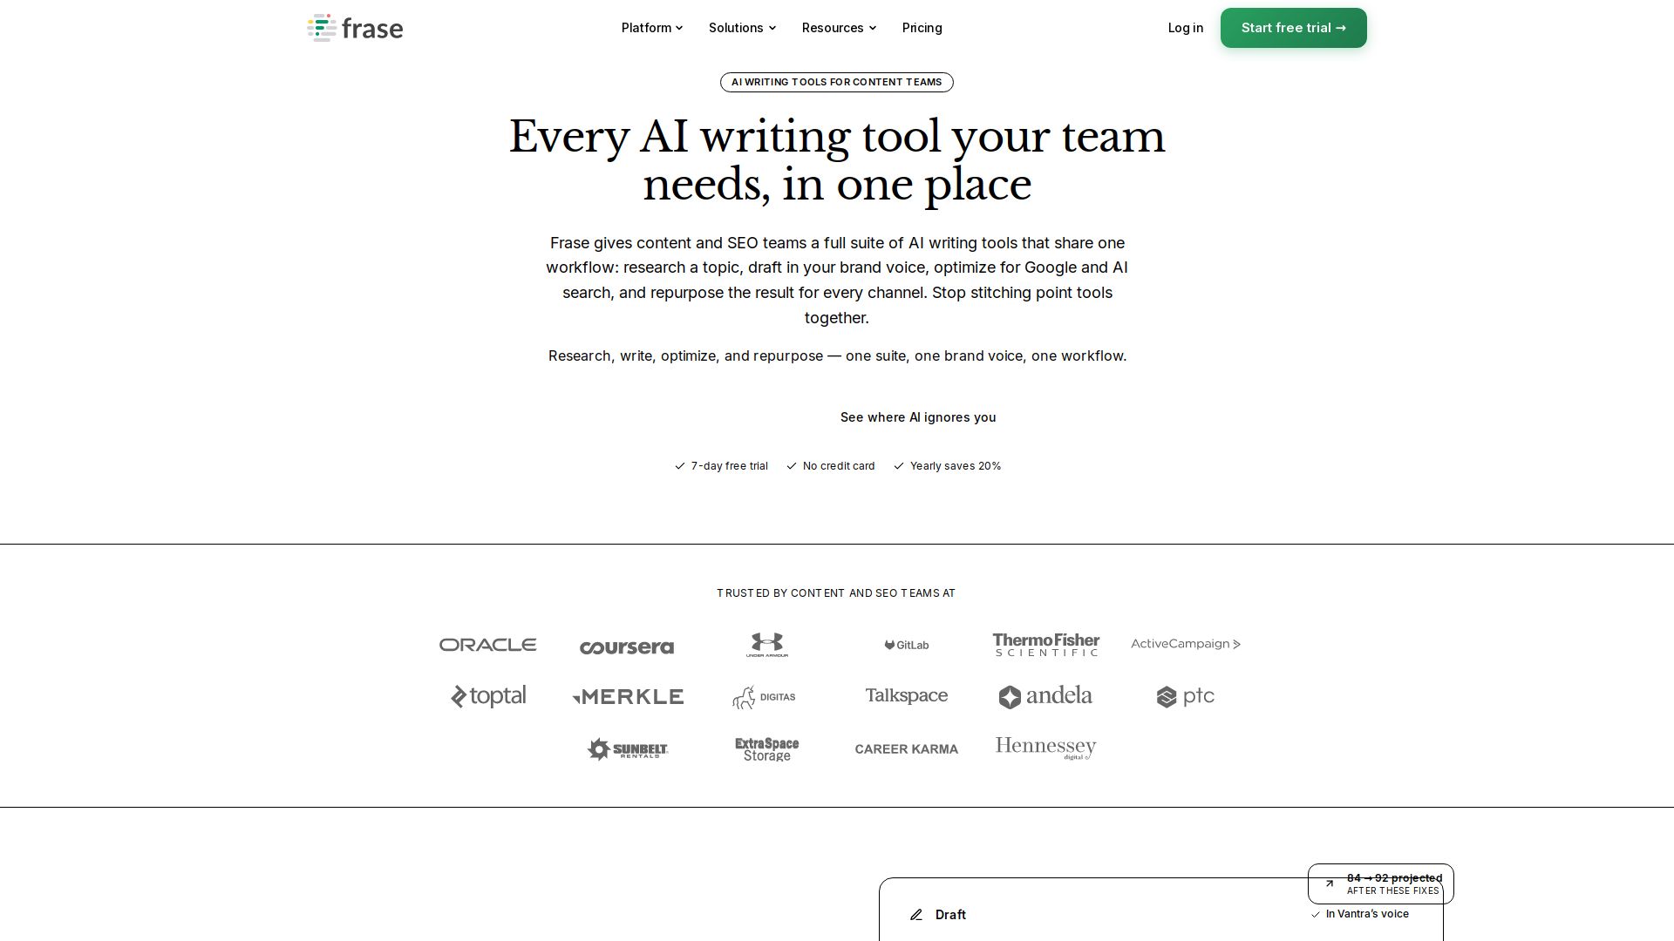Screen dimensions: 1674x941
Task: Click the Toptal logo
Action: [488, 696]
